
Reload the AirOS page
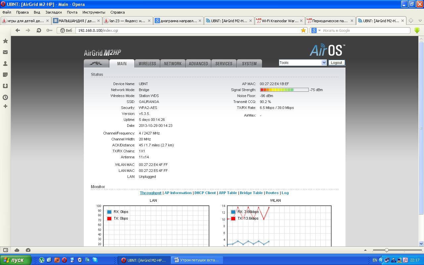tap(39, 30)
